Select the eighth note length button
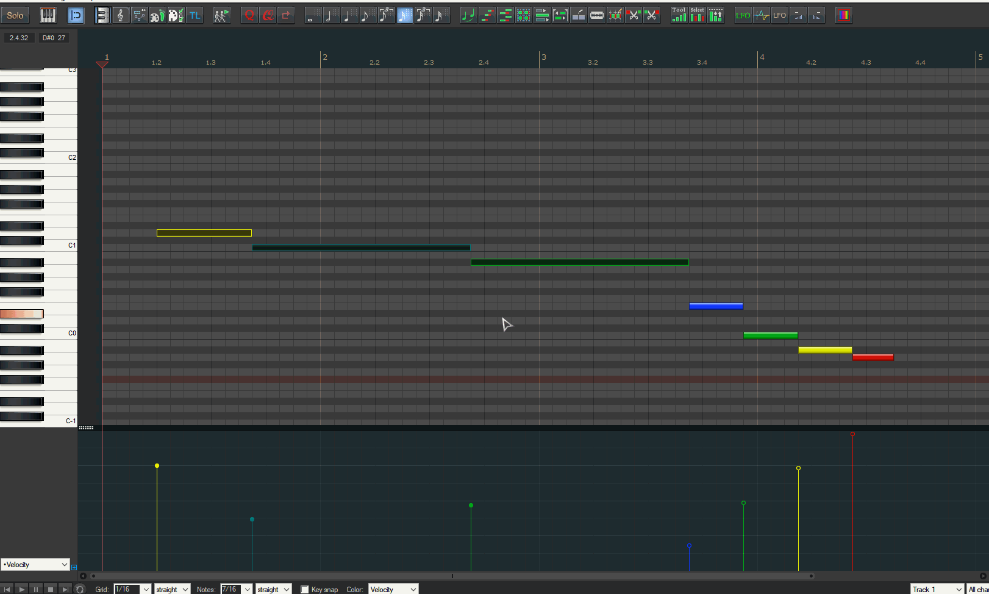This screenshot has width=989, height=594. (368, 15)
